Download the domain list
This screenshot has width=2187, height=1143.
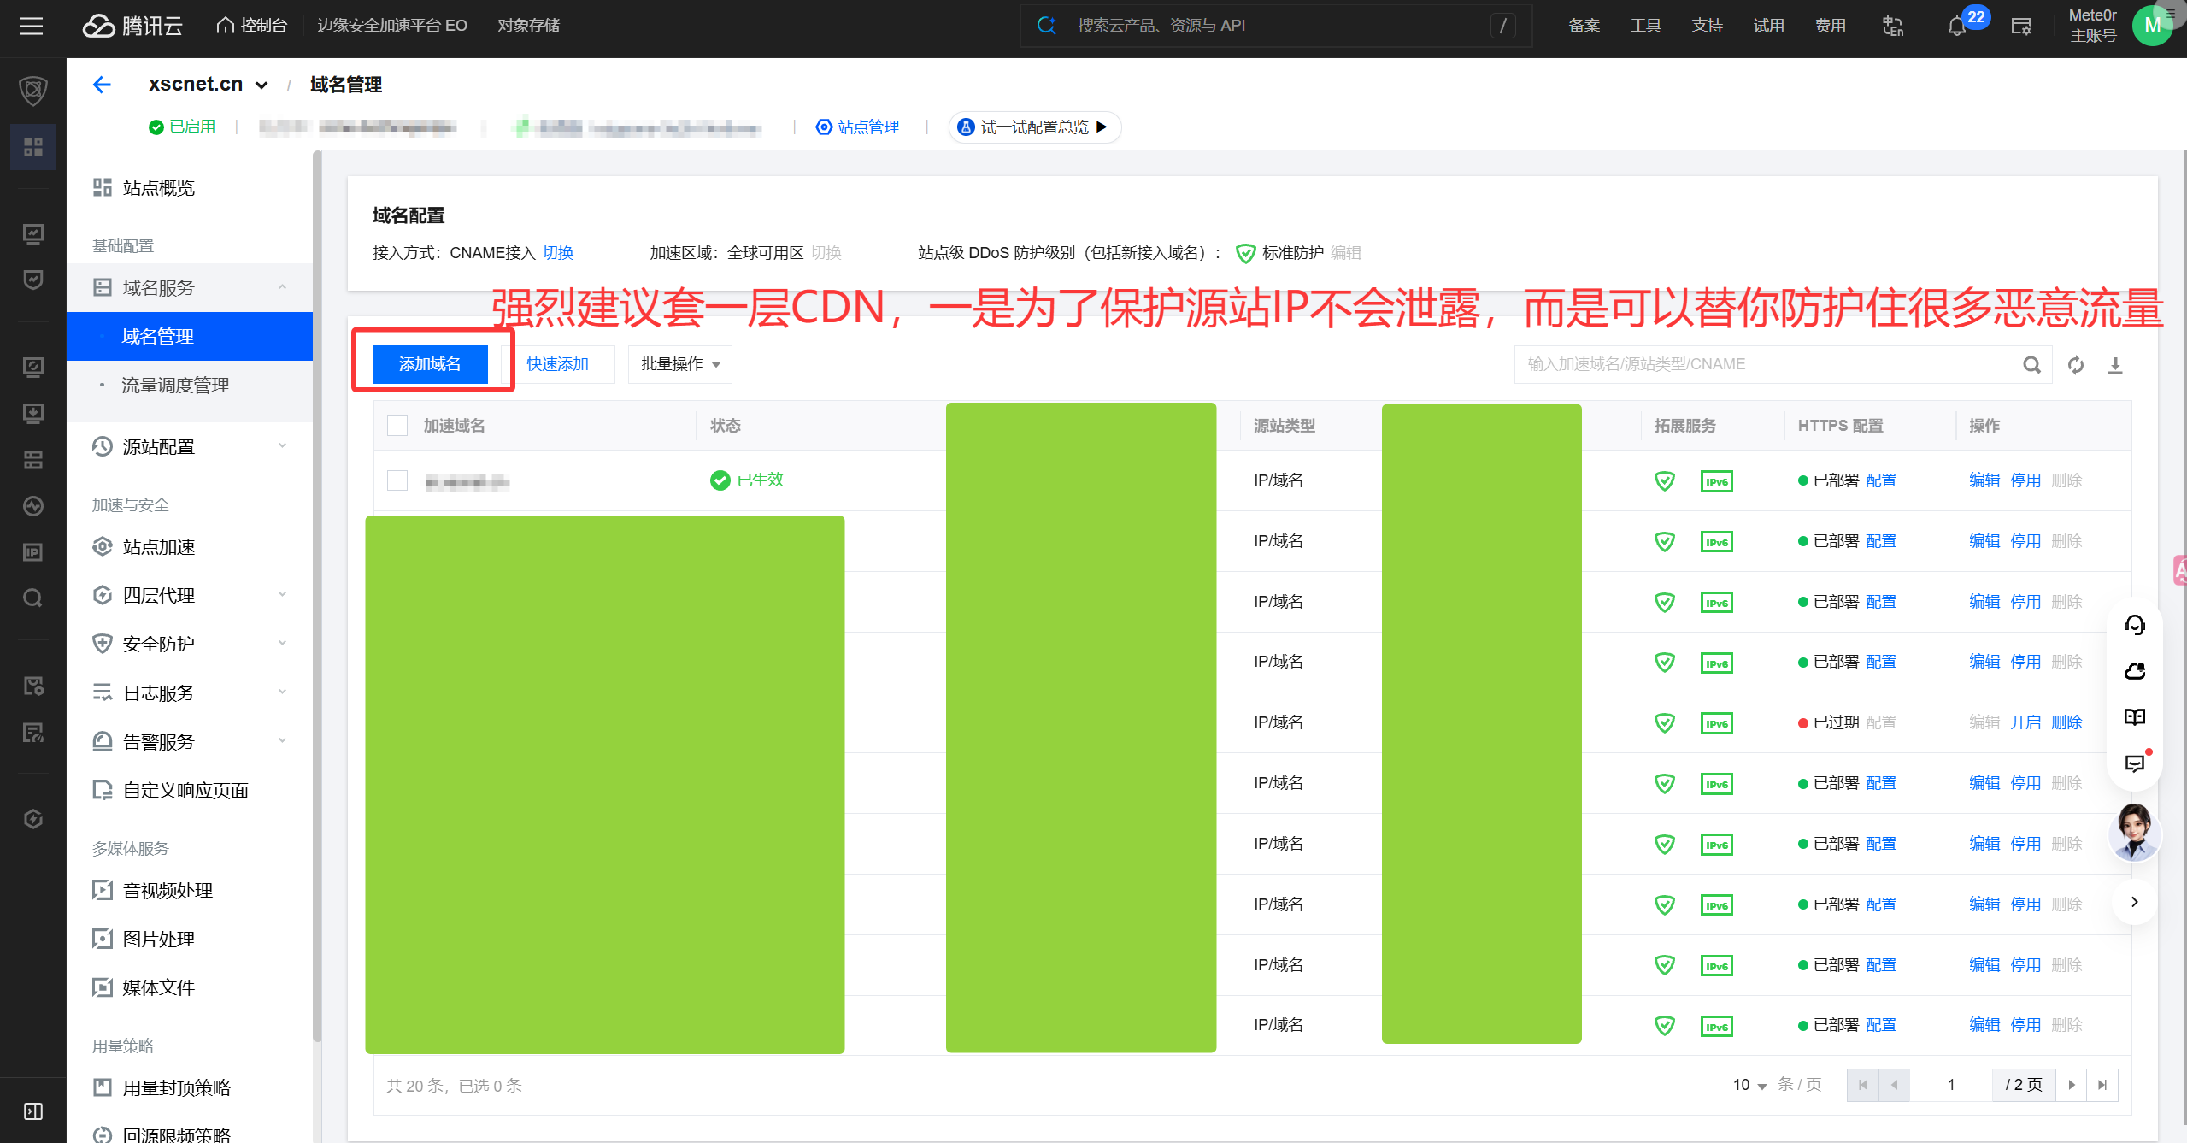pos(2115,365)
